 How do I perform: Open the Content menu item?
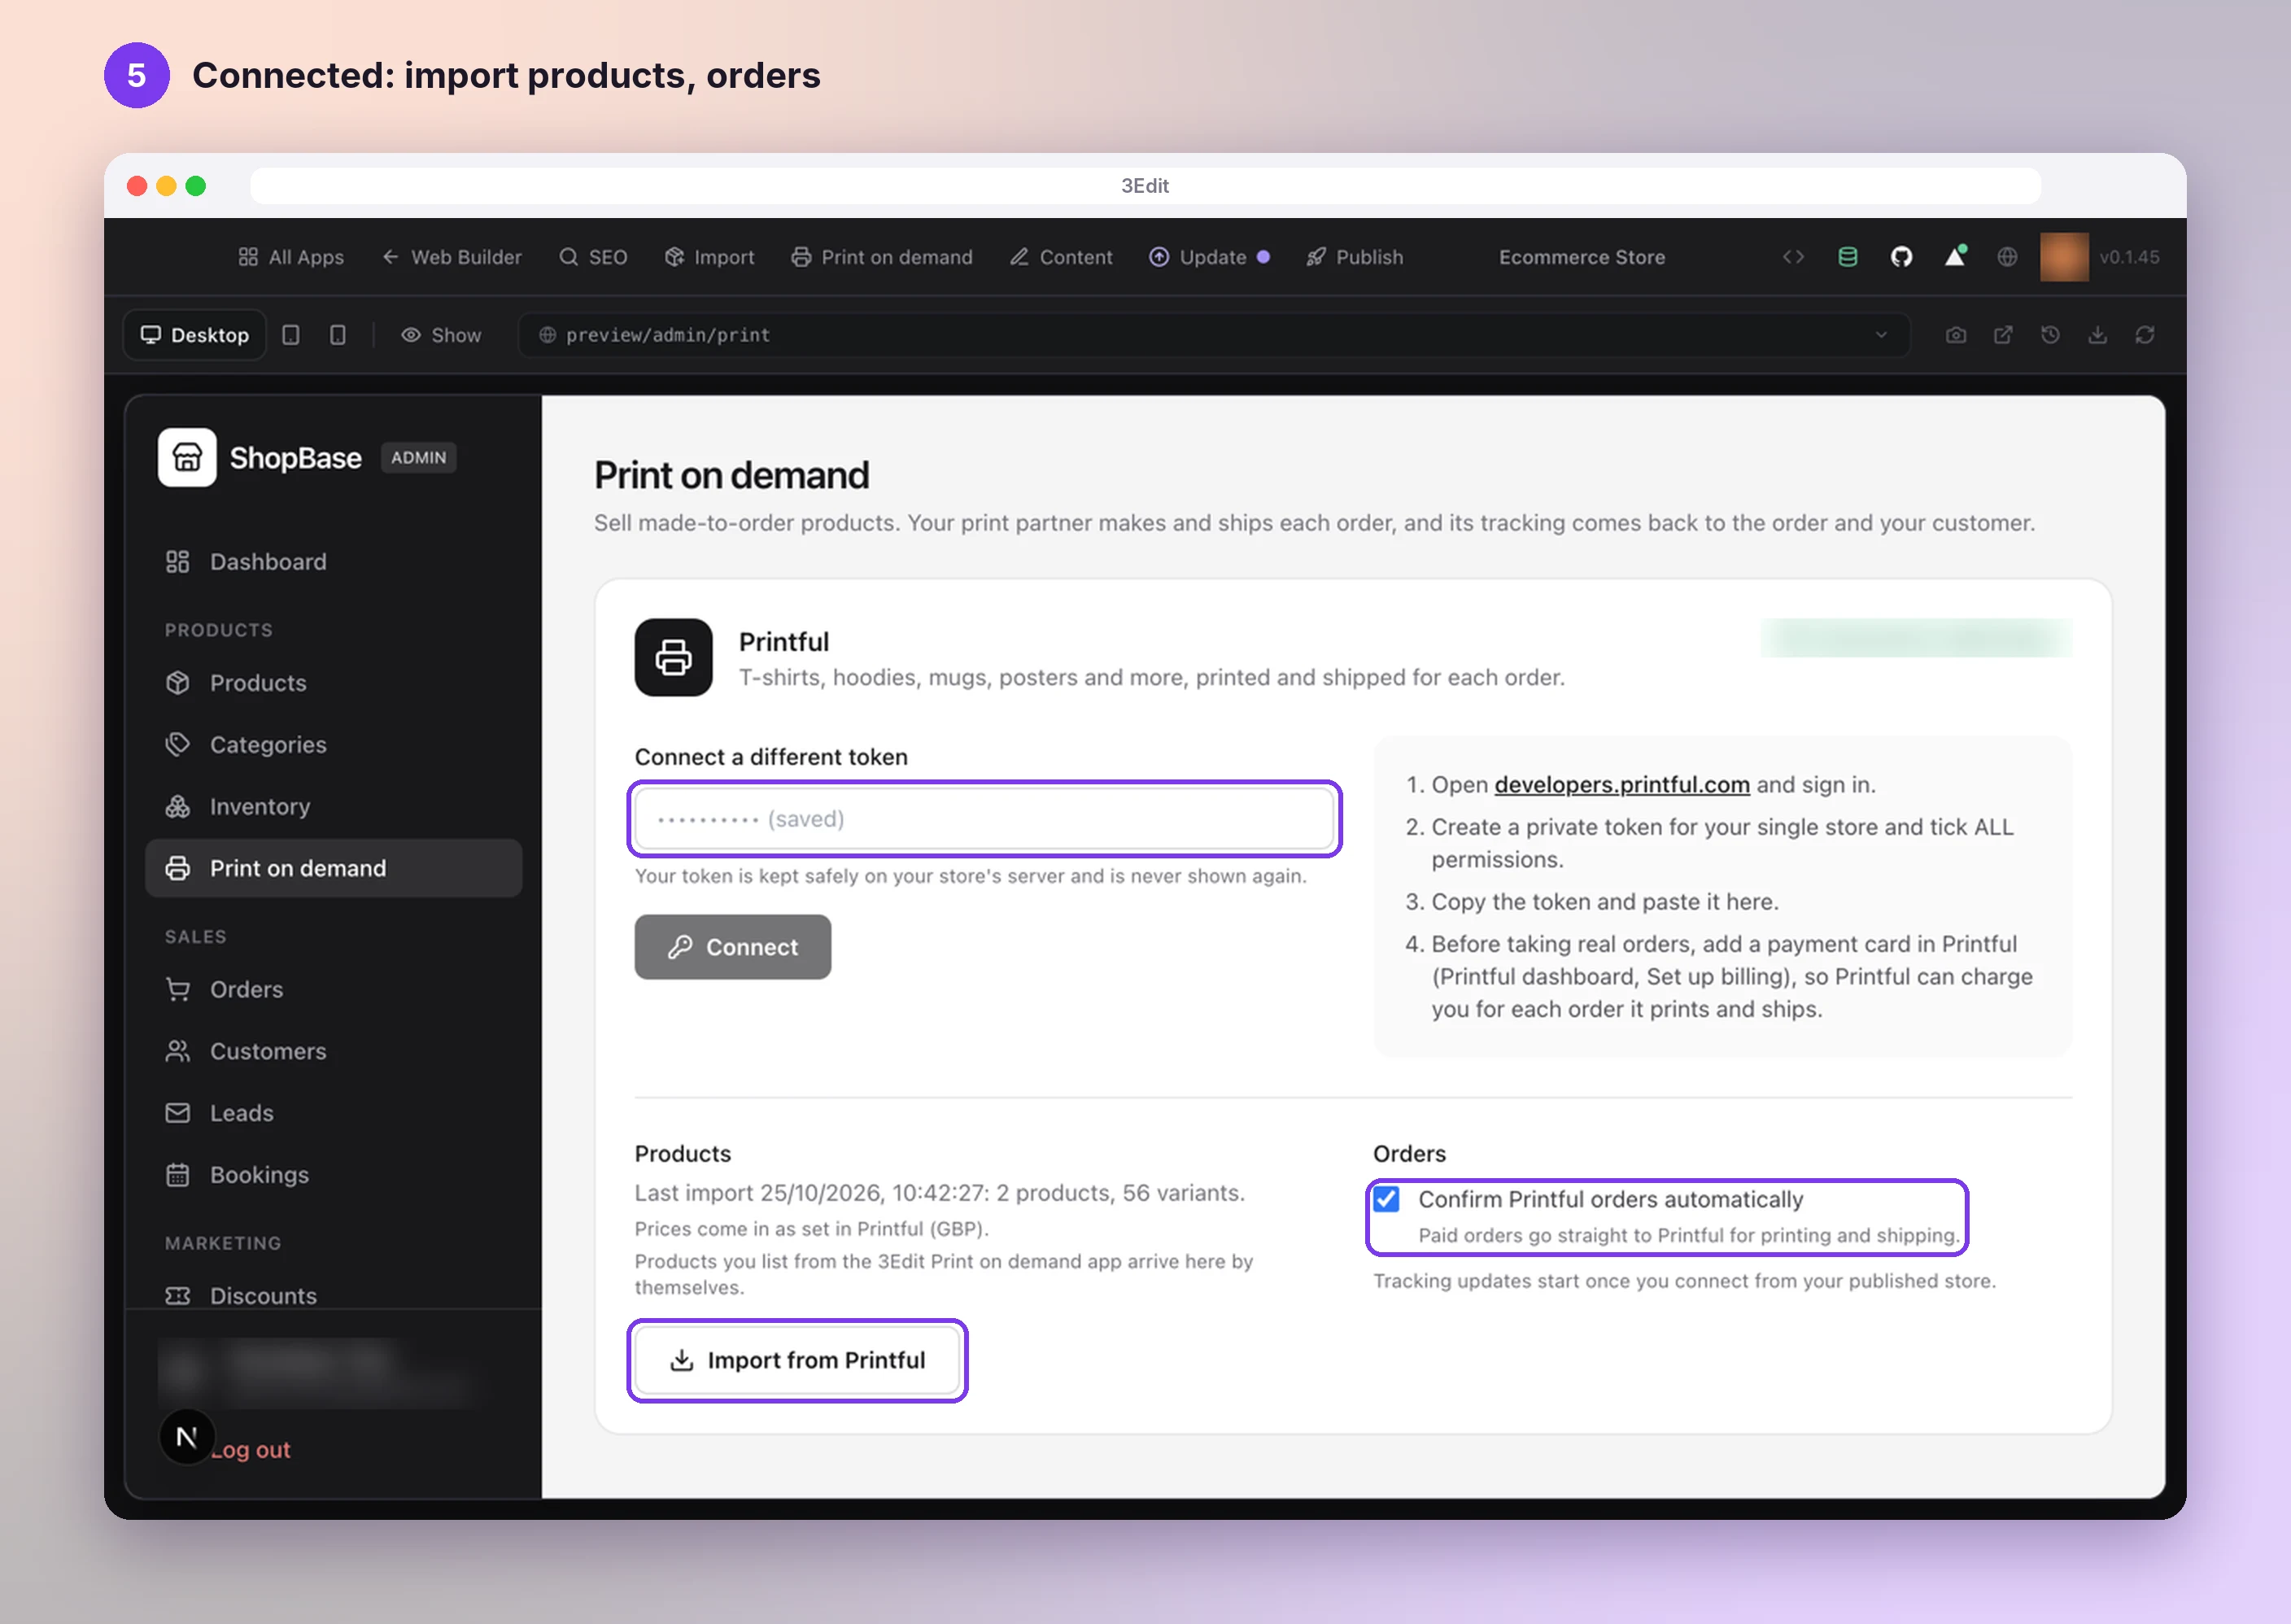(1061, 257)
